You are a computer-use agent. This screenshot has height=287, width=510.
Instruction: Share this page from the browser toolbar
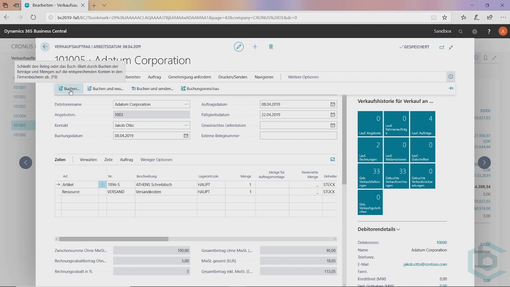(490, 18)
